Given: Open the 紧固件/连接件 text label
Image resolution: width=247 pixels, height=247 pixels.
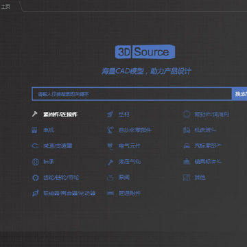Looking at the screenshot, I should (60, 115).
